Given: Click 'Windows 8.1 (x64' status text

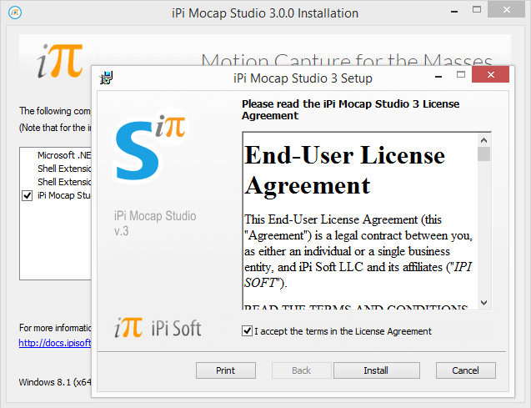Looking at the screenshot, I should (x=55, y=382).
